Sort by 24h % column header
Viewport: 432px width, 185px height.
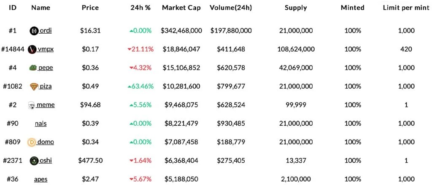point(140,8)
